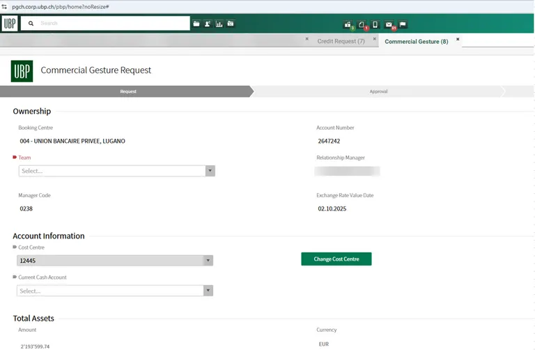Click the magnifier search icon
The image size is (535, 350).
[x=31, y=24]
